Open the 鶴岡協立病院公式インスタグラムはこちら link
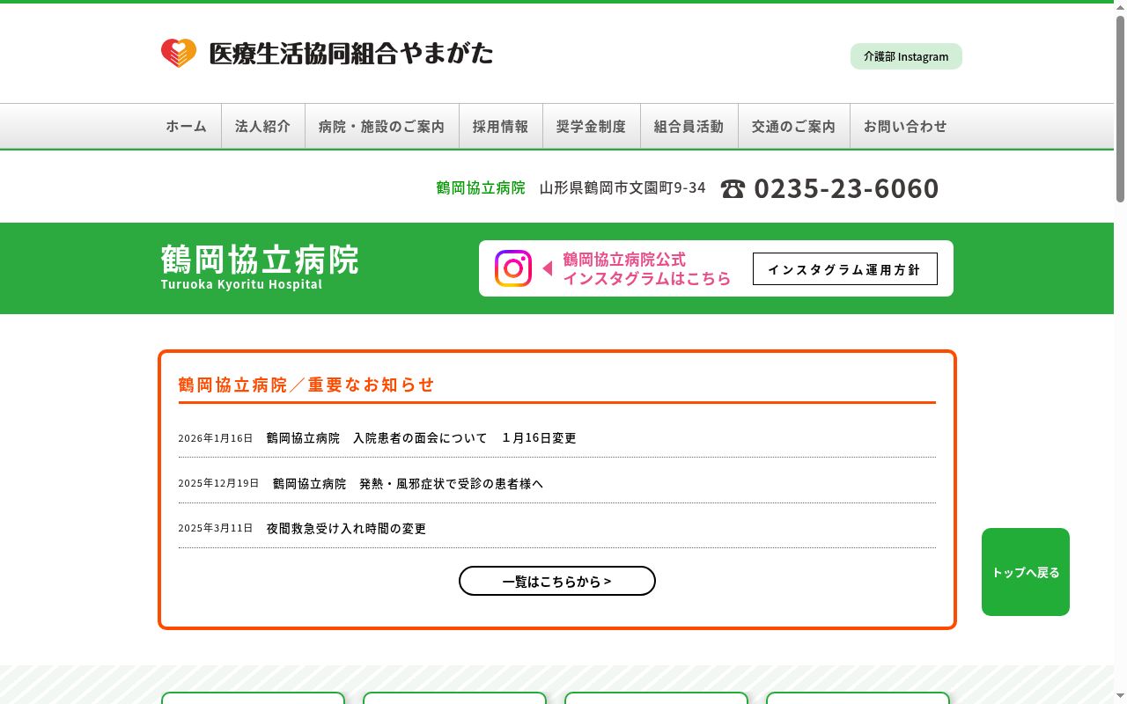This screenshot has width=1127, height=704. point(646,268)
